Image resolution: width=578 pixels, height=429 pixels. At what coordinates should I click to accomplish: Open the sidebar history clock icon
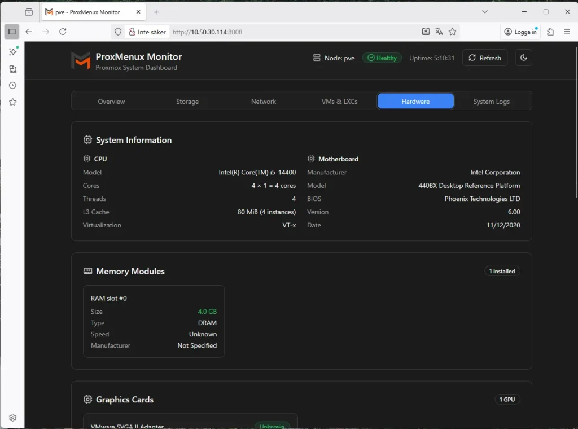[x=12, y=85]
